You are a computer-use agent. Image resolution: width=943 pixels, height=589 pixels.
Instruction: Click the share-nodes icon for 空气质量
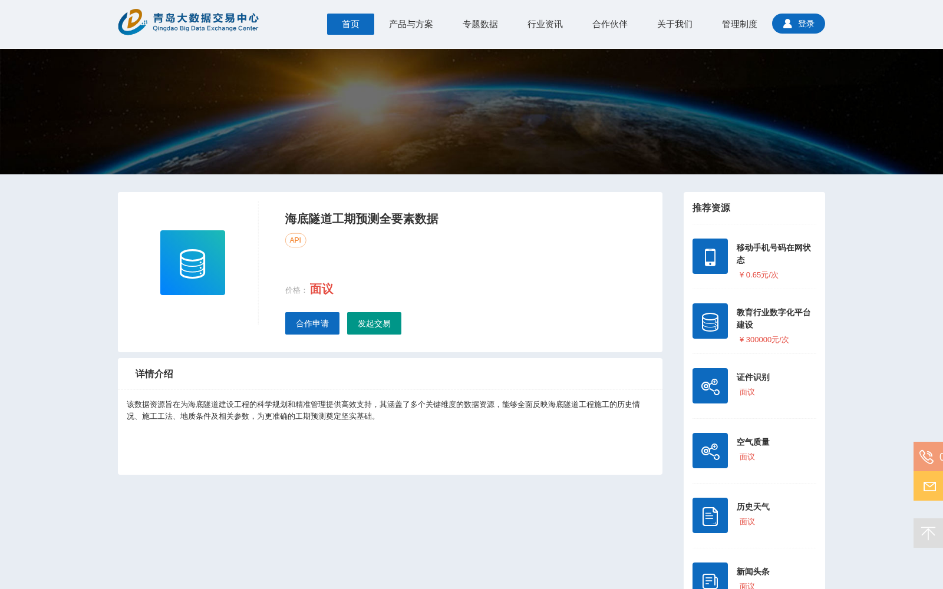[x=710, y=451]
